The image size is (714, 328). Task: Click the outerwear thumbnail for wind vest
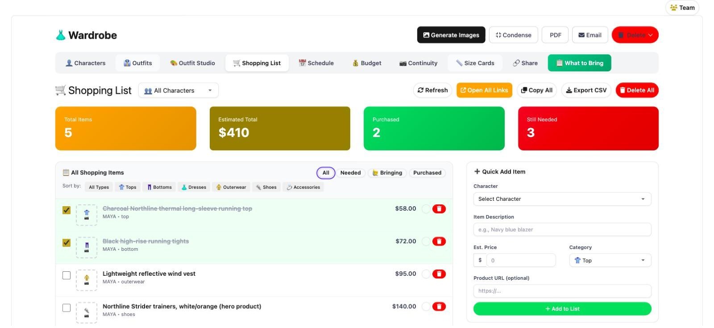click(87, 280)
